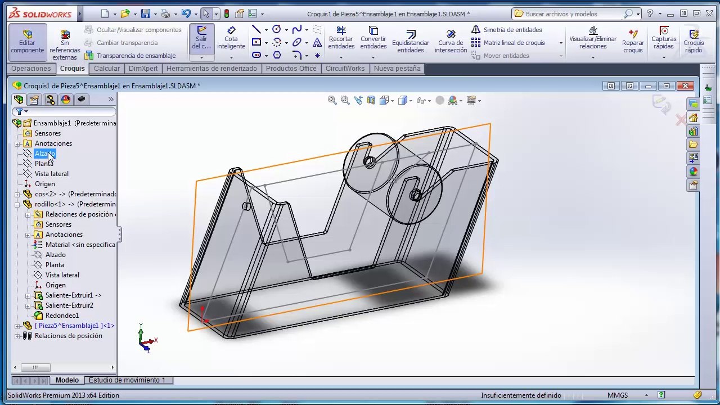Click Equidistanciar entidades tool
720x405 pixels.
[x=411, y=42]
